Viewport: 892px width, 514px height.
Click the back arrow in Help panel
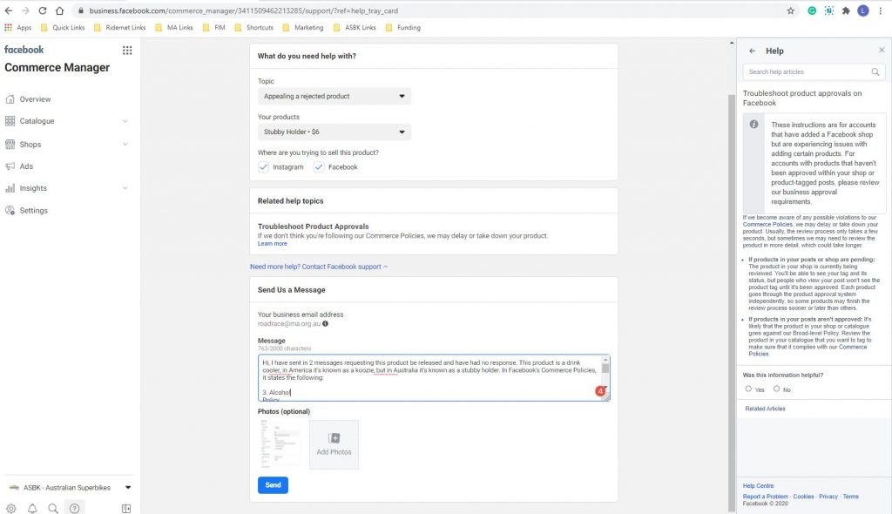(x=753, y=51)
